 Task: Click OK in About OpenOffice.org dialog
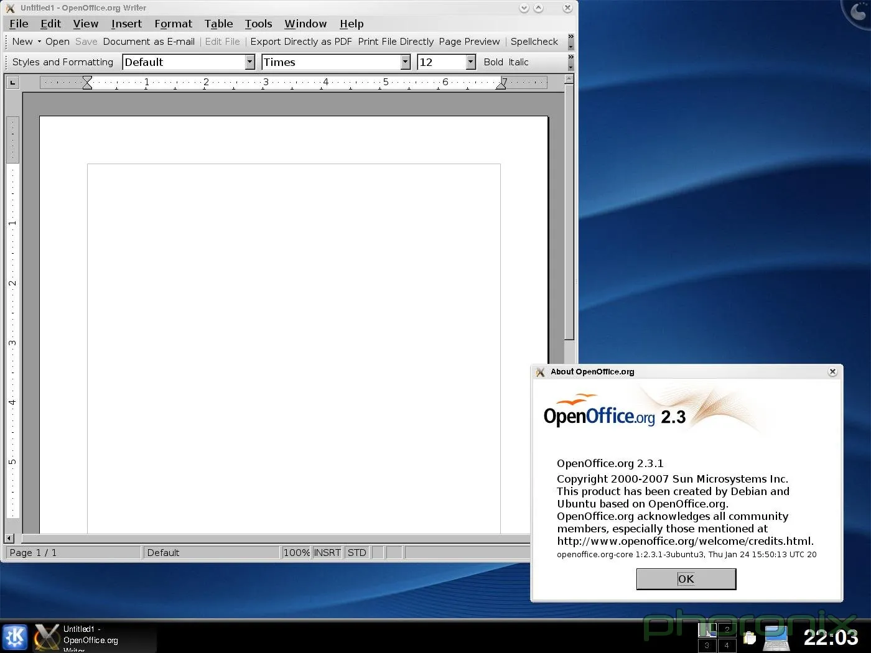[686, 579]
